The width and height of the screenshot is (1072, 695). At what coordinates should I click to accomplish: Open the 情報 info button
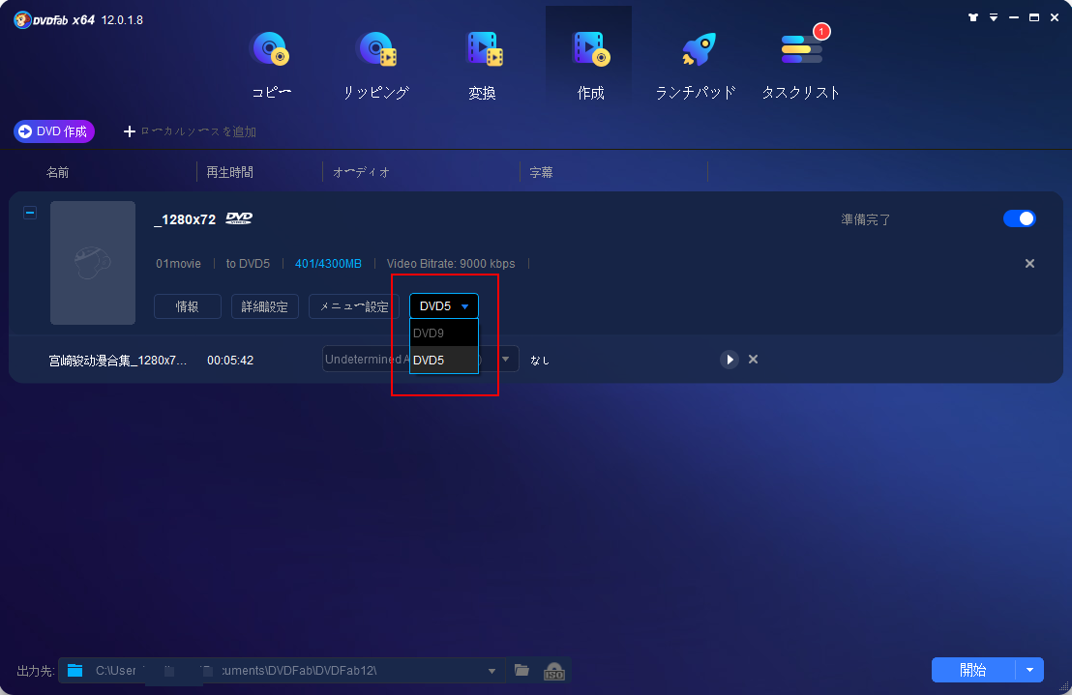(x=188, y=306)
